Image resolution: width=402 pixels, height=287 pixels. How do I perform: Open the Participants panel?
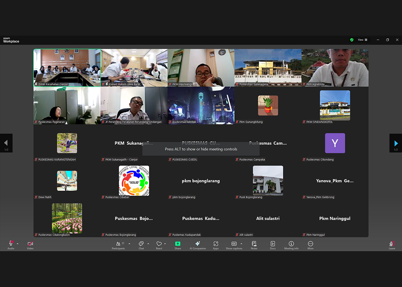pos(118,245)
